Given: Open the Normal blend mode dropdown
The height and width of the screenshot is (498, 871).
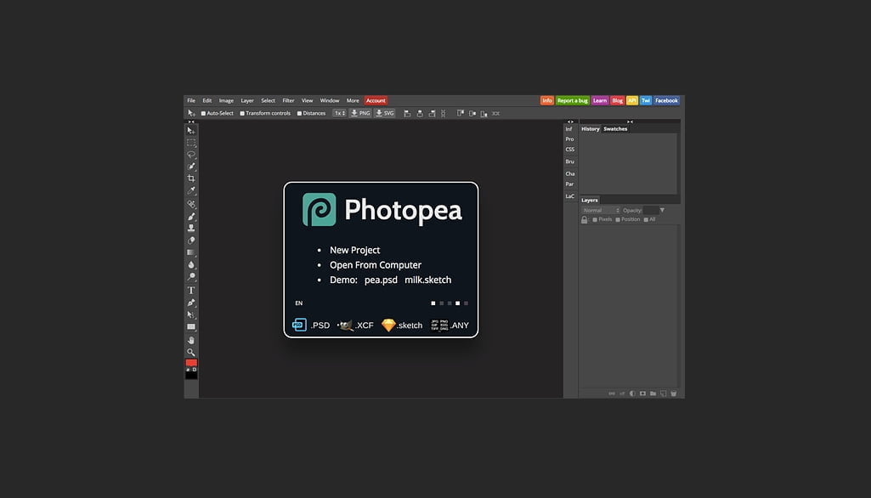Looking at the screenshot, I should click(601, 210).
